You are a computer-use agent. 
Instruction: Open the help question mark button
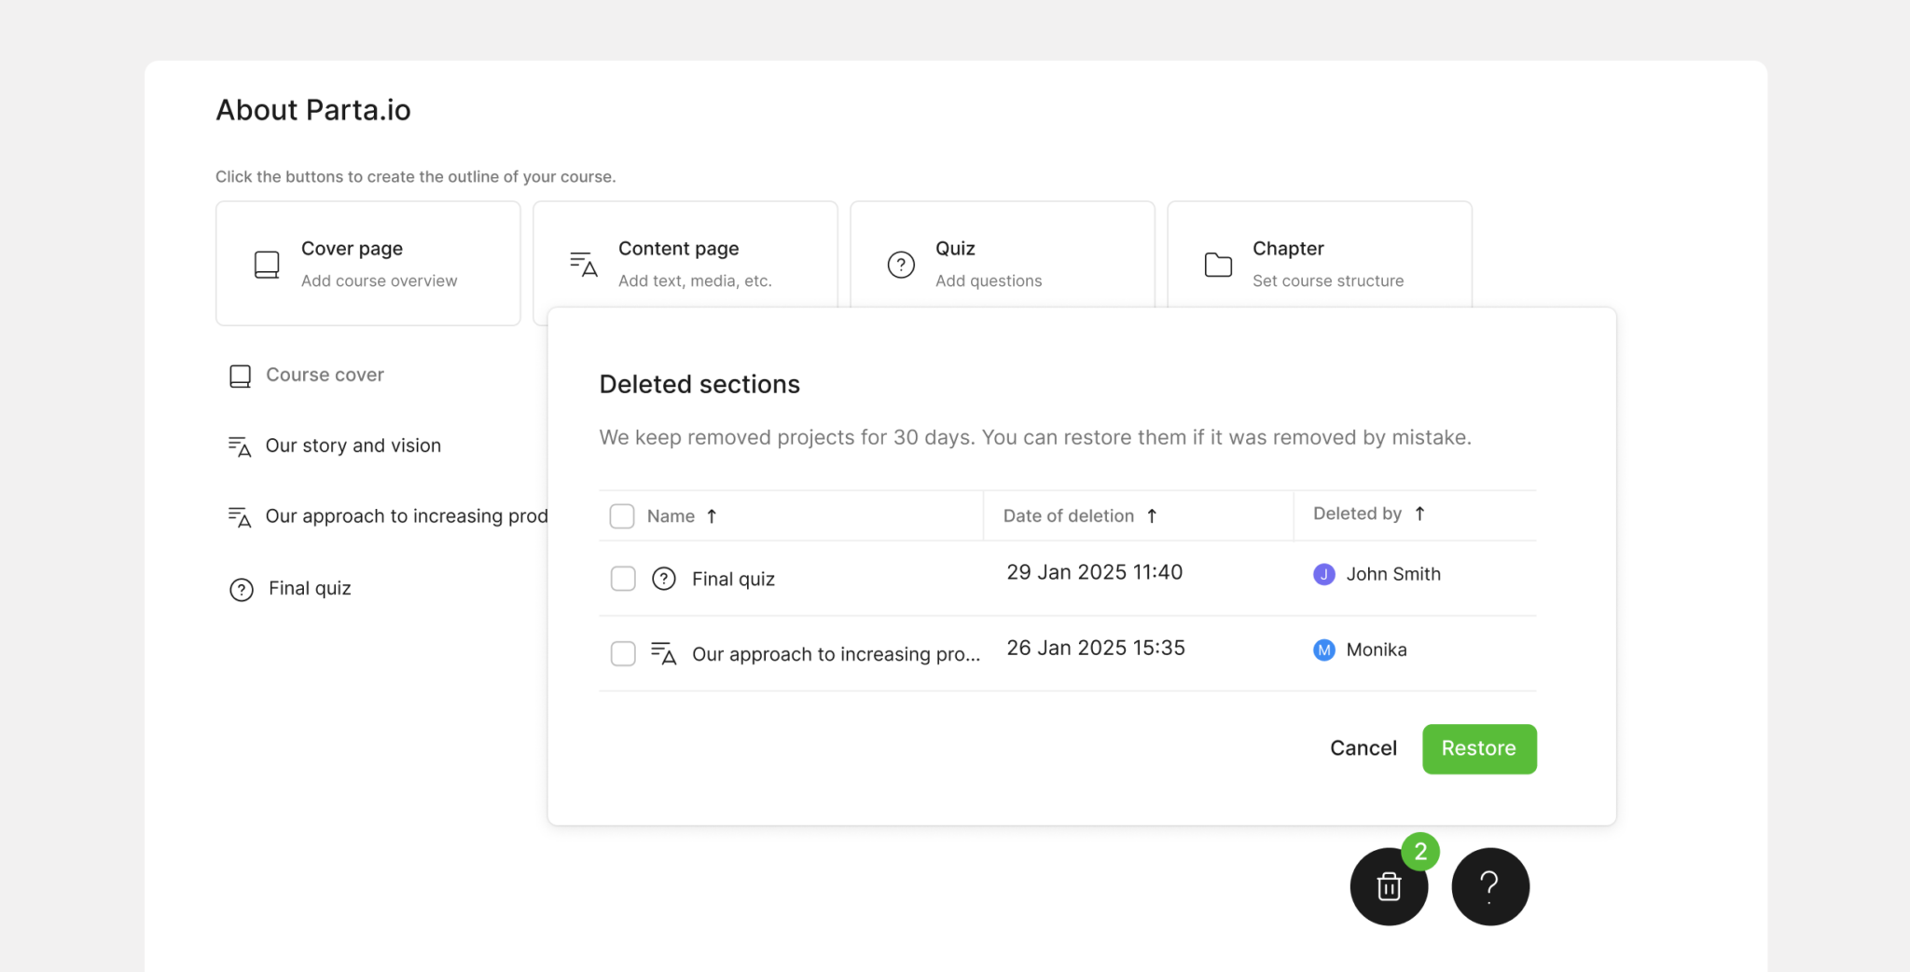1490,886
